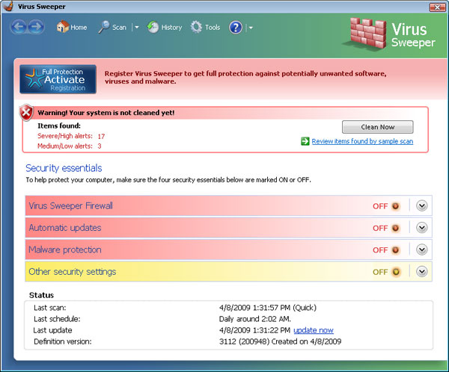Click the Scan magnifying glass icon

[x=104, y=27]
